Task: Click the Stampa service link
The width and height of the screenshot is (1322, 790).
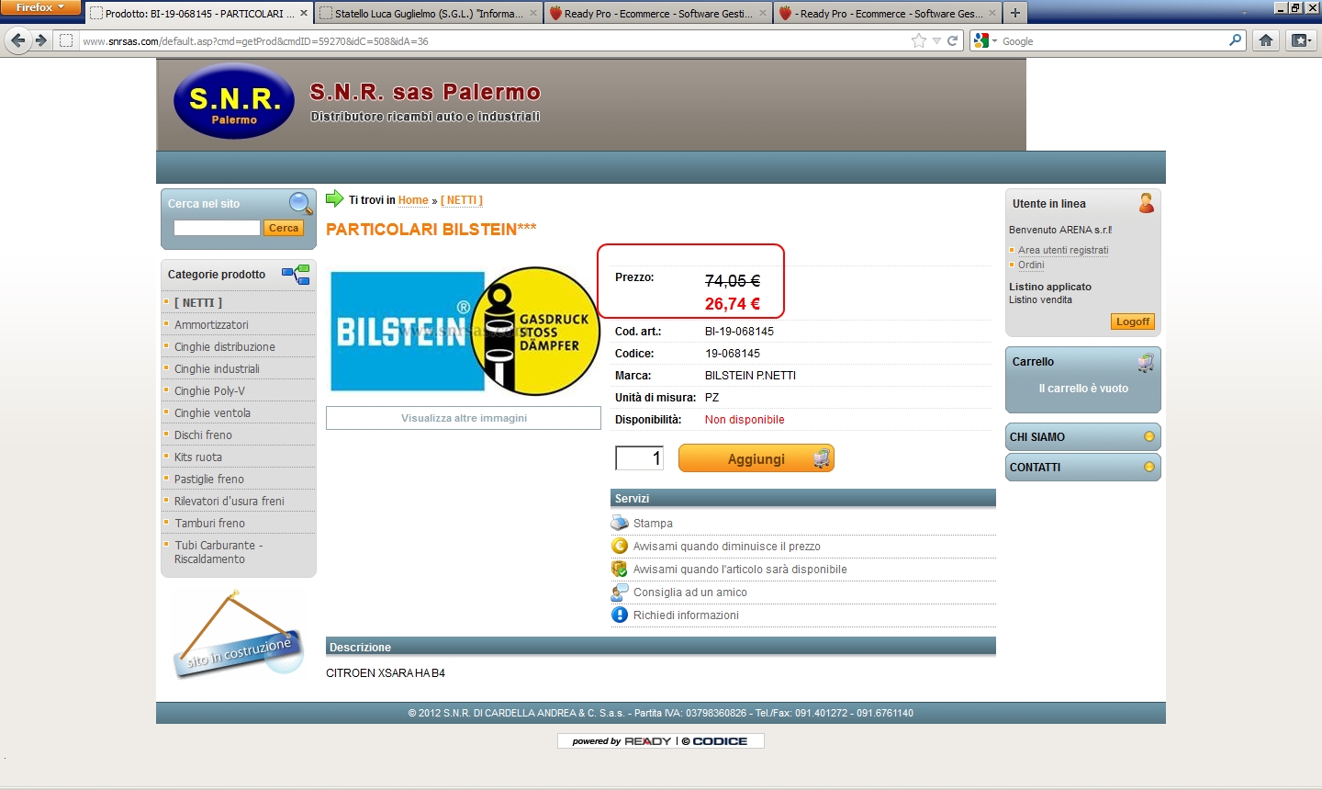Action: 653,524
